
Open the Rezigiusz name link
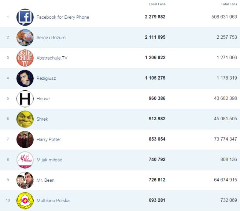pyautogui.click(x=46, y=78)
